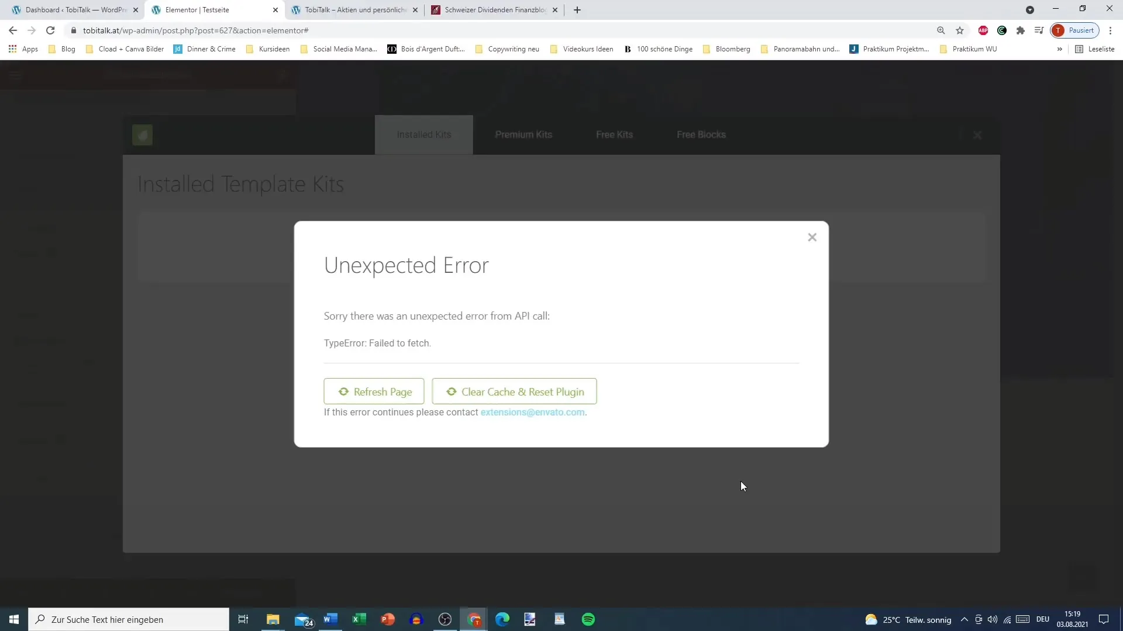Launch PowerPoint from the taskbar
1123x631 pixels.
[388, 619]
